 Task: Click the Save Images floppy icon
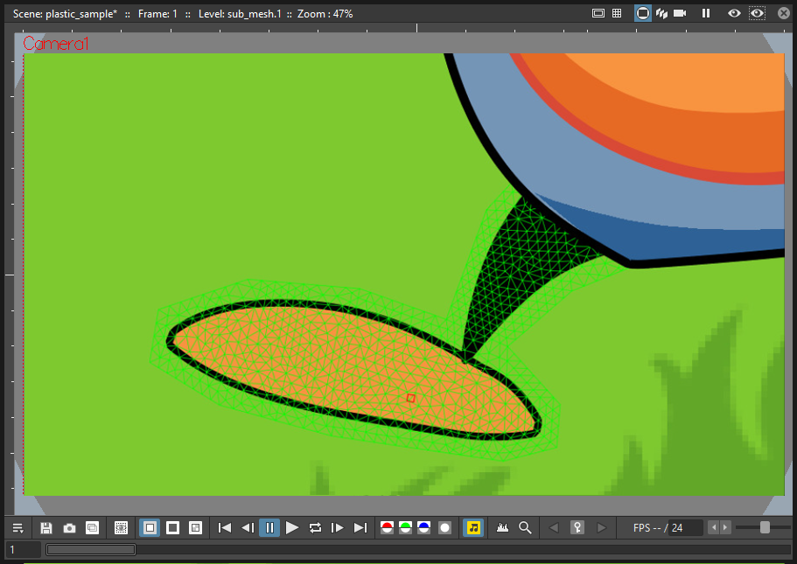(x=46, y=528)
